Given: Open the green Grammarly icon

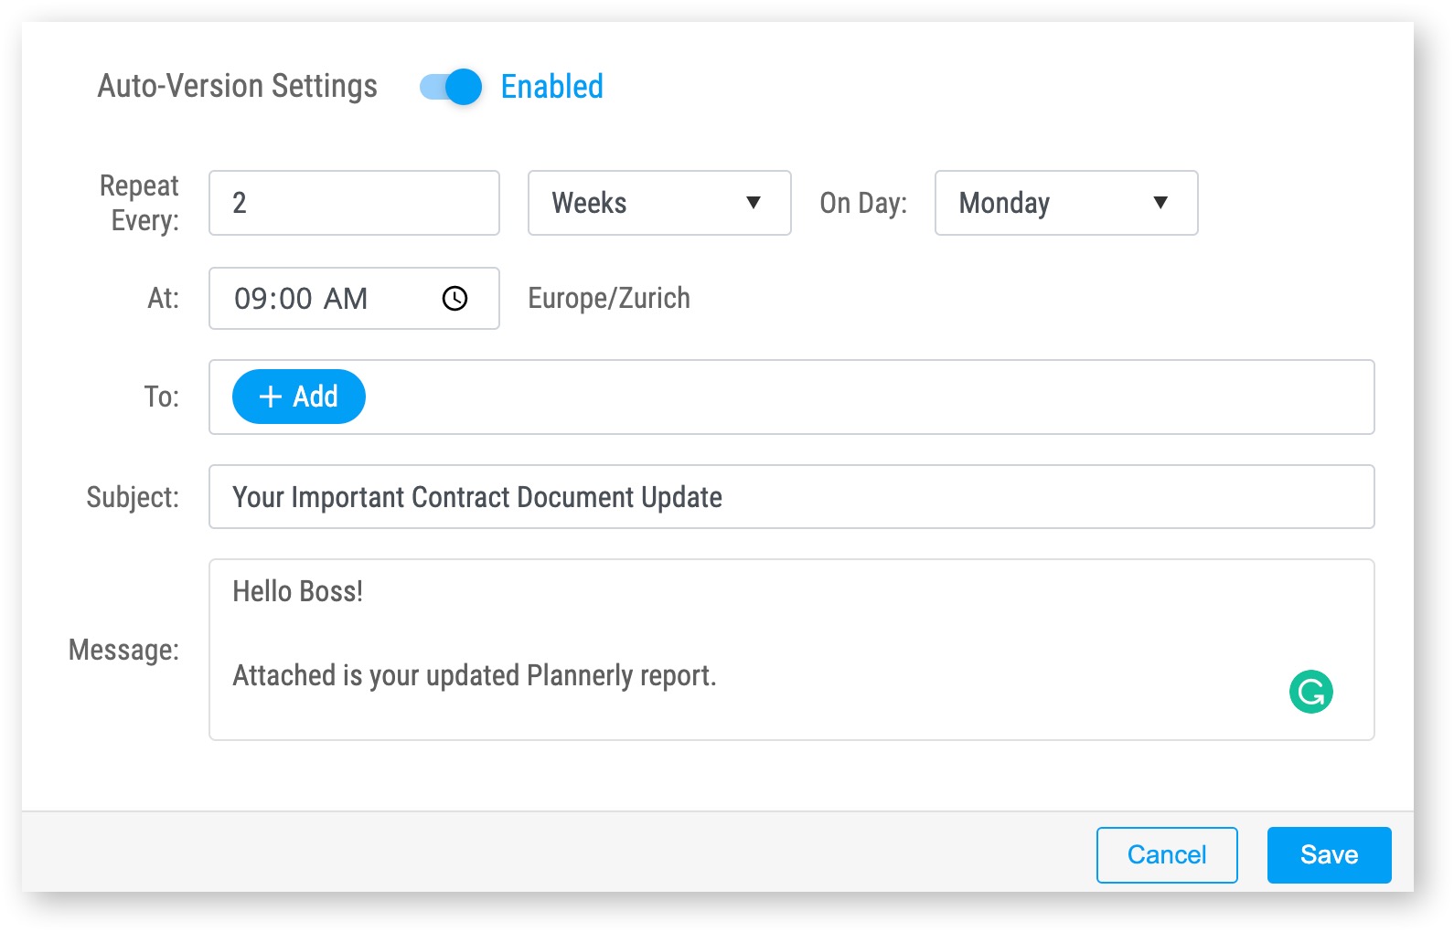Looking at the screenshot, I should [x=1310, y=692].
